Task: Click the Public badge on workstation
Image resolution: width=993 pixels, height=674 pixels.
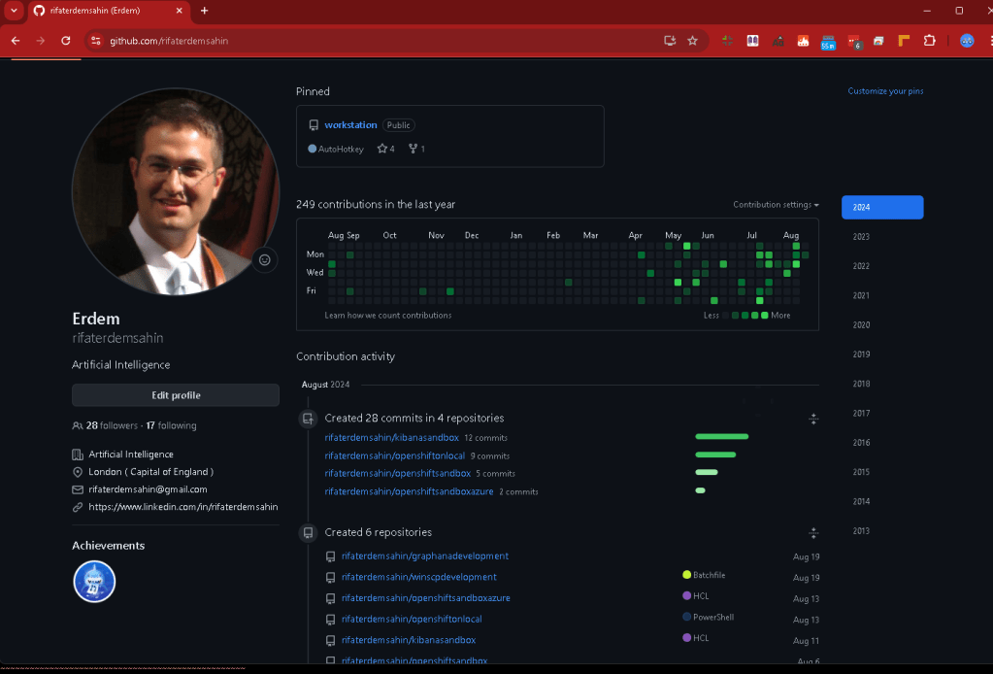Action: pos(398,125)
